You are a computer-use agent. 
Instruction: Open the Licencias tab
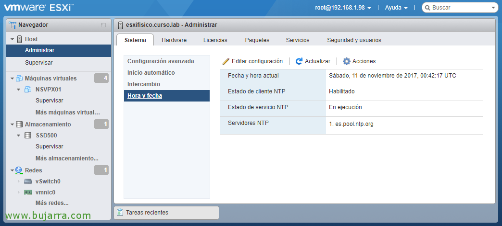215,40
